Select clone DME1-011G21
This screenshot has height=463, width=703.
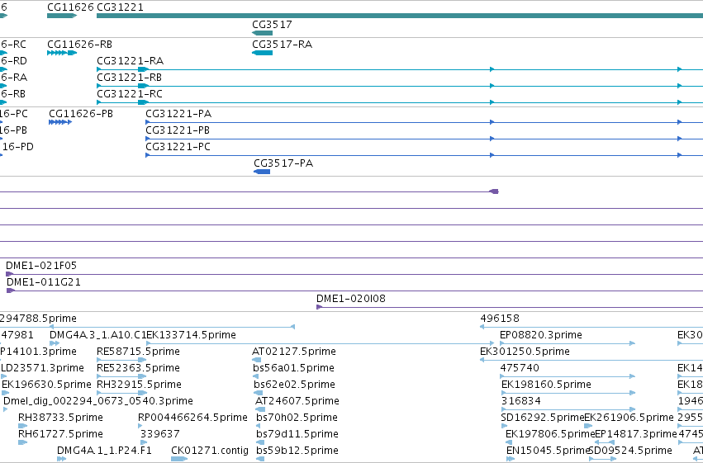coord(44,282)
